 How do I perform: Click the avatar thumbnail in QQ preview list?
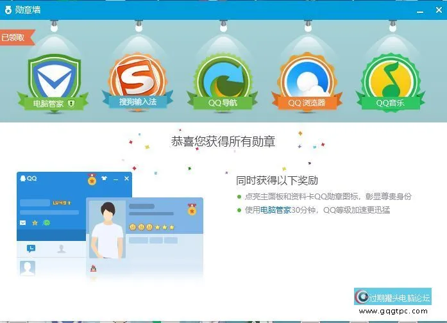[28, 268]
